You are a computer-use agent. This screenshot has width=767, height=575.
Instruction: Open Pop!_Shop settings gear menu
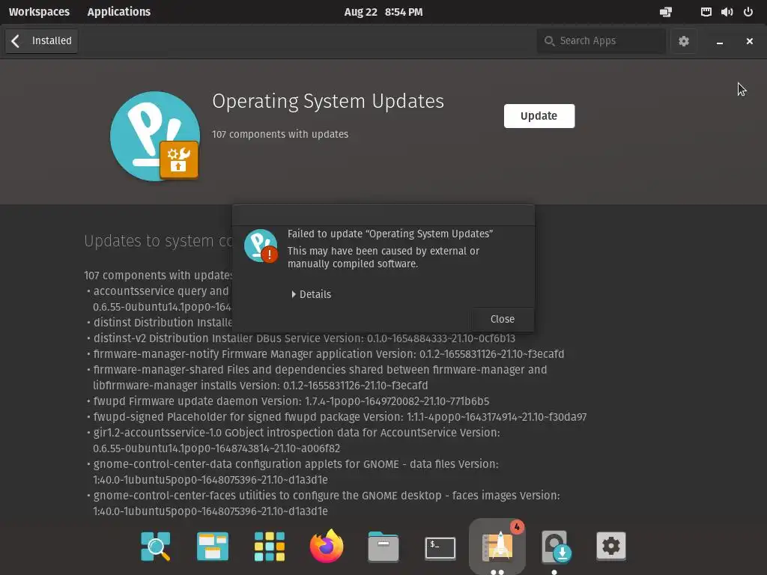683,41
